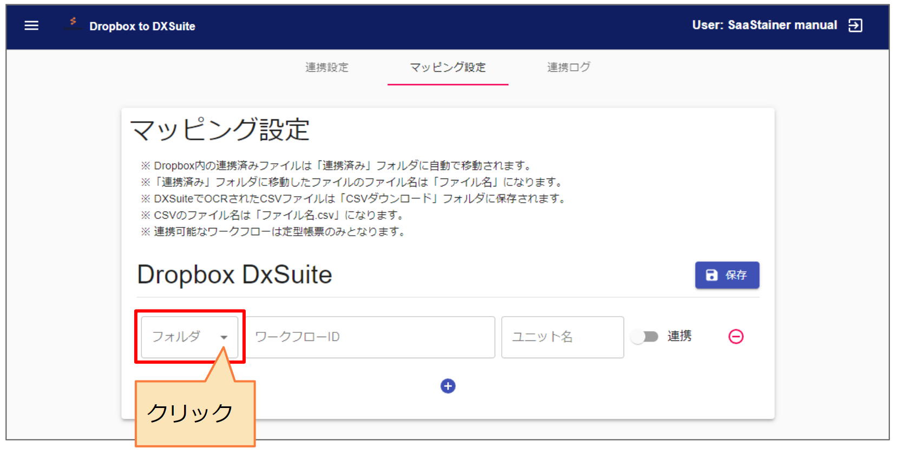Click the note about ファイル名.csv
Viewport: 897px width, 455px height.
coord(273,215)
